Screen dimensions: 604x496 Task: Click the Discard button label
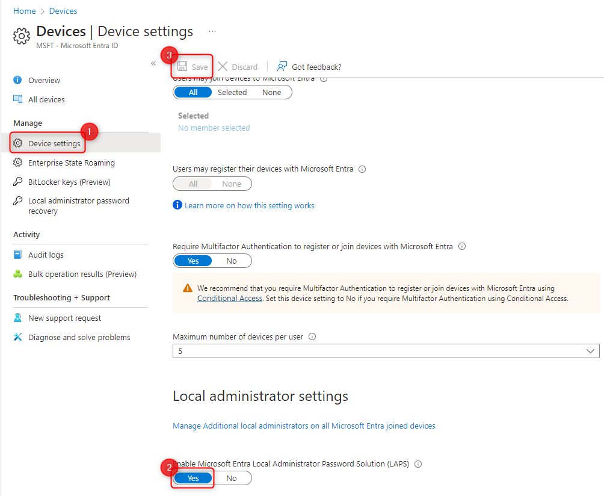pyautogui.click(x=245, y=67)
